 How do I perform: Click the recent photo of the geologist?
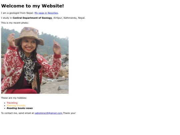(35, 60)
